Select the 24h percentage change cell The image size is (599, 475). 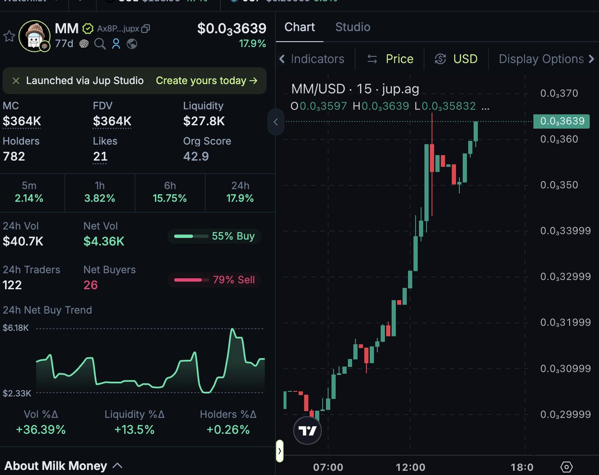click(x=240, y=192)
